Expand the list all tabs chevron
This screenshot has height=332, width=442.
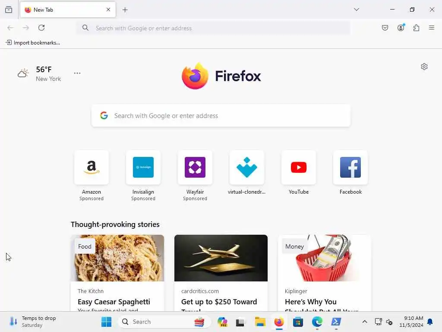tap(357, 10)
